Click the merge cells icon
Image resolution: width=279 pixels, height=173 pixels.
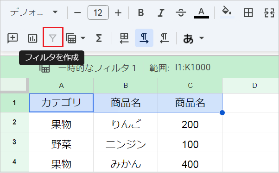tap(269, 12)
